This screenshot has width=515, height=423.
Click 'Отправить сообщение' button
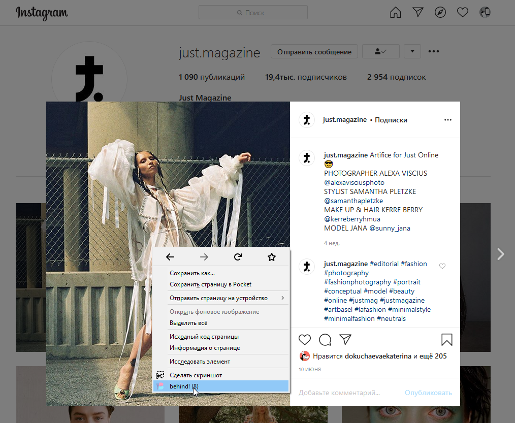(x=314, y=52)
